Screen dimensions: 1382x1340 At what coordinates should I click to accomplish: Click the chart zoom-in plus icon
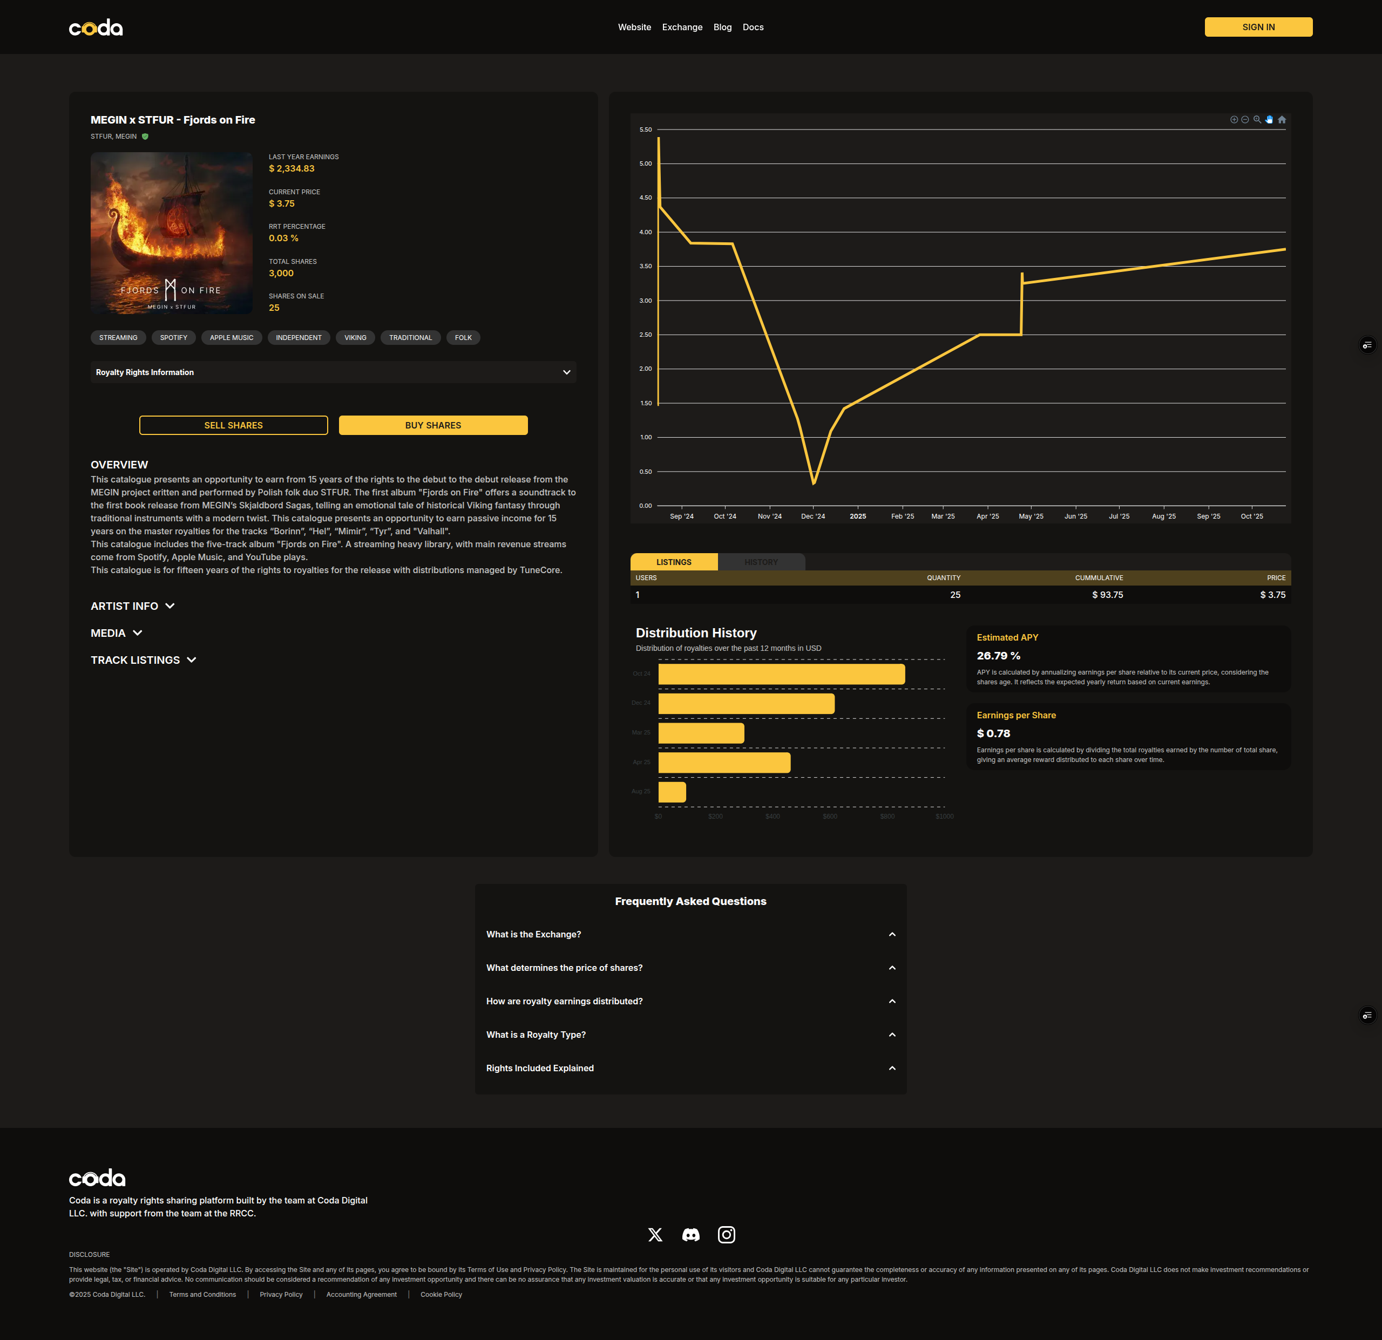click(x=1234, y=120)
